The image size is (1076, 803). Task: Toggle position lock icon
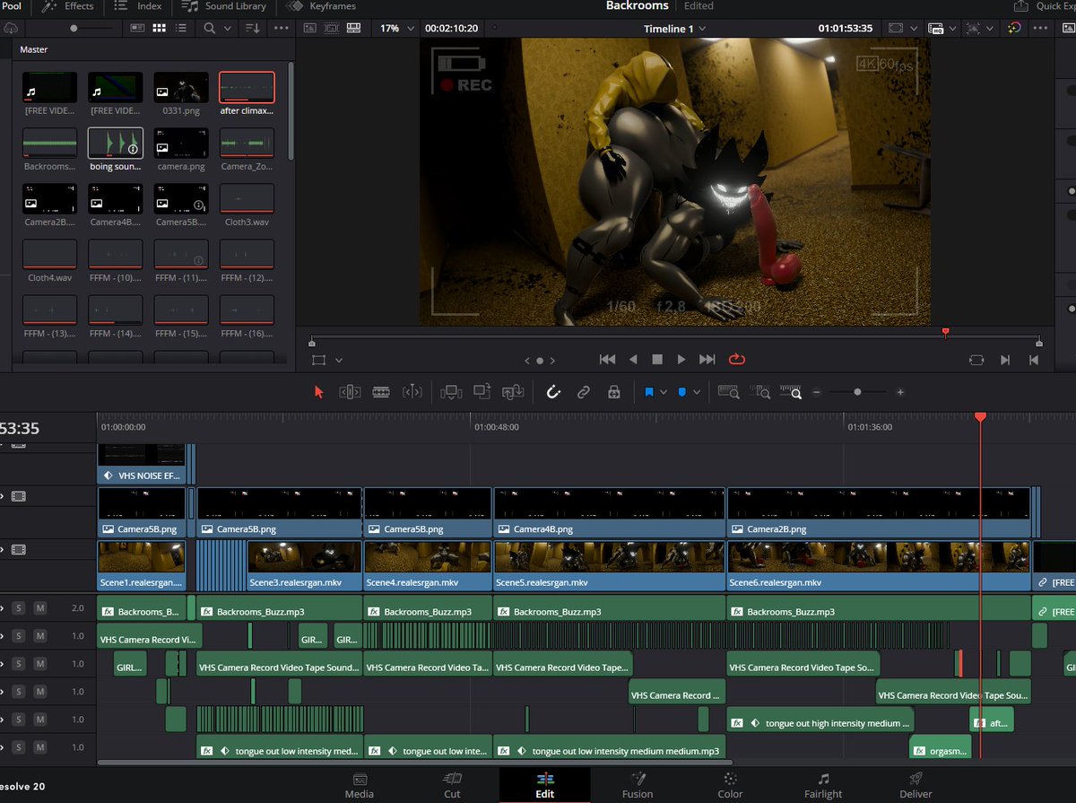(613, 392)
